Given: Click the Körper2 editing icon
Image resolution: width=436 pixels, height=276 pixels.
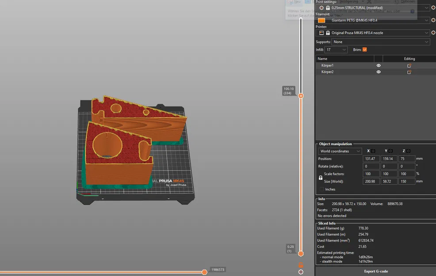Looking at the screenshot, I should pos(409,72).
